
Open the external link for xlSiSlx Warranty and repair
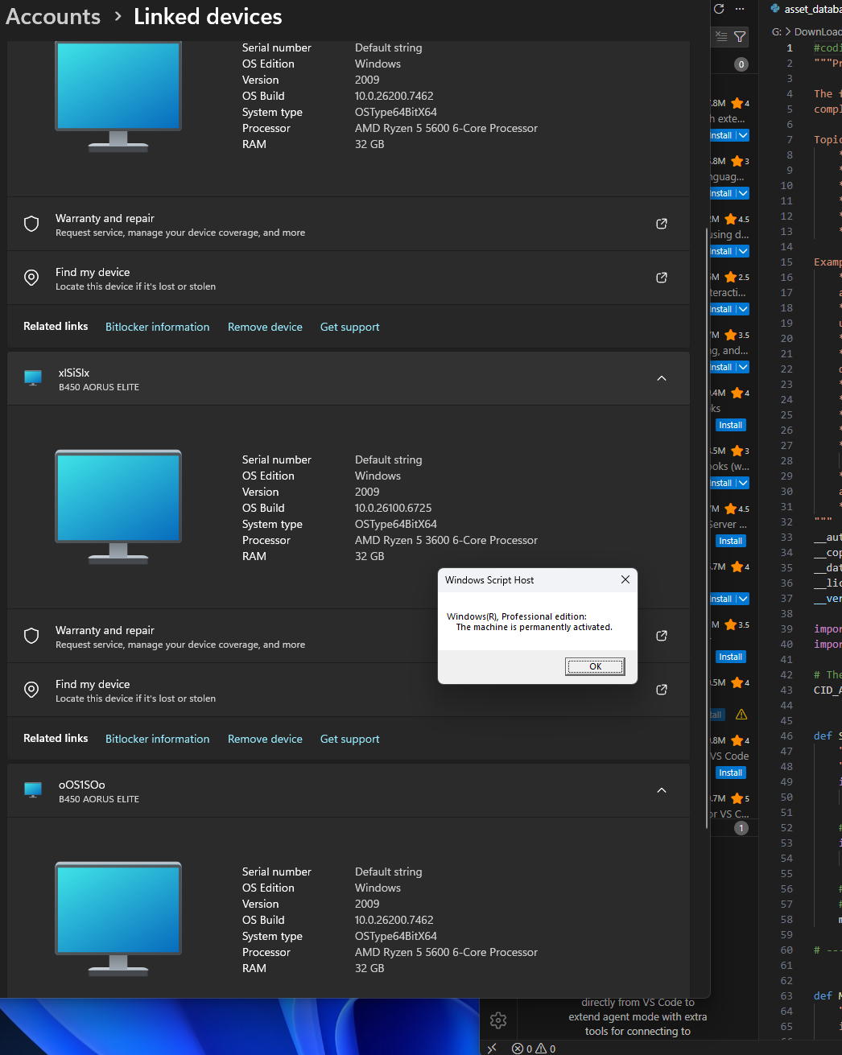(662, 636)
